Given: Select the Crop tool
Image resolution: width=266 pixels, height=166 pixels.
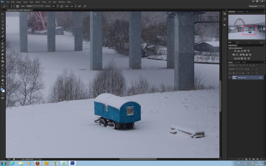Looking at the screenshot, I should 3,29.
